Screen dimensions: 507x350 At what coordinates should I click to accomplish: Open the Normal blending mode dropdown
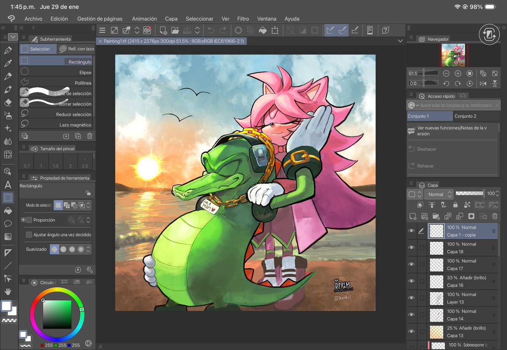(x=439, y=194)
